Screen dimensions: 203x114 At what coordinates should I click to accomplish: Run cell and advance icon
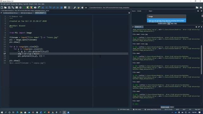coord(31,8)
